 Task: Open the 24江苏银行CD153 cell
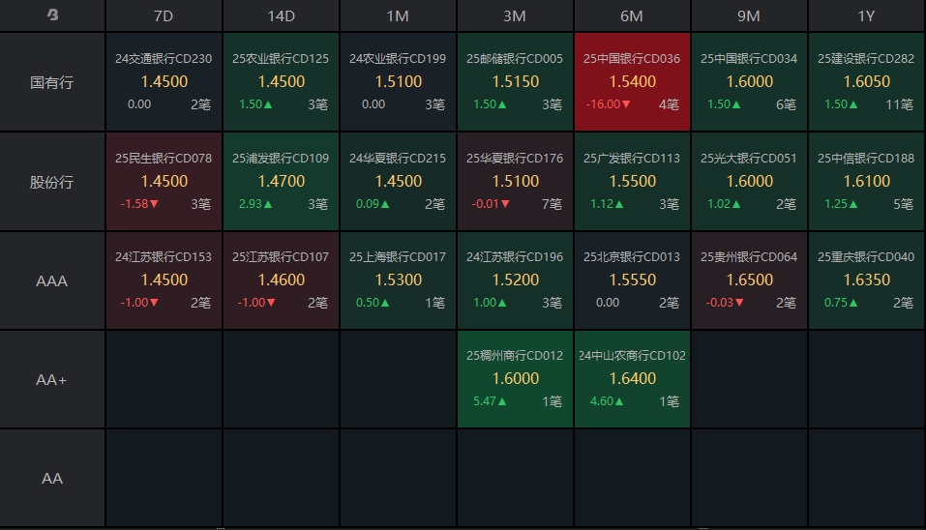click(x=164, y=280)
